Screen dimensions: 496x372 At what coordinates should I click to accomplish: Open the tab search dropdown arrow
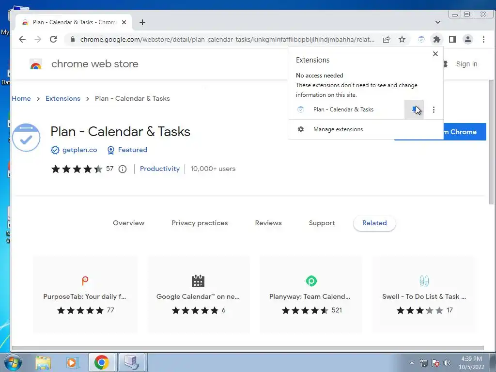(x=438, y=22)
